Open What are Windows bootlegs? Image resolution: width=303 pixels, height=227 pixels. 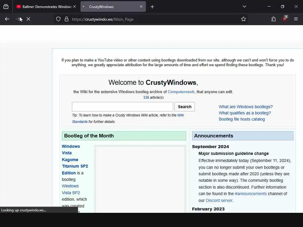coord(246,107)
